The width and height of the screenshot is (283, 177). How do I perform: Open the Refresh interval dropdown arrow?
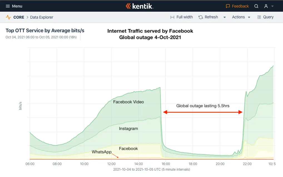click(x=225, y=17)
